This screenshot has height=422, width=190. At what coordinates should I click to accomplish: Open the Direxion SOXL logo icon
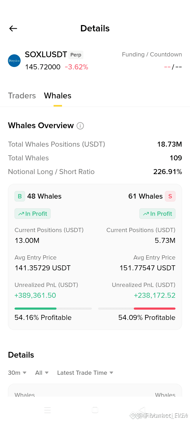(x=14, y=61)
